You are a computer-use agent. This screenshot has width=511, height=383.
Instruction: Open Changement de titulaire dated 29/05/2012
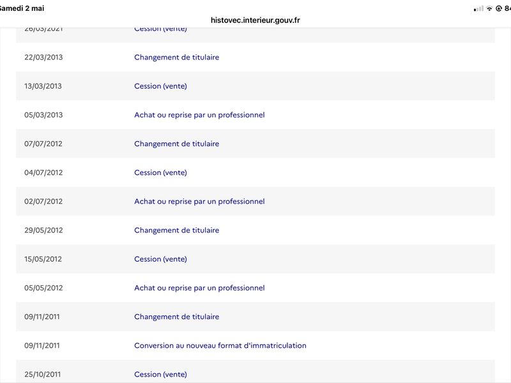coord(177,230)
